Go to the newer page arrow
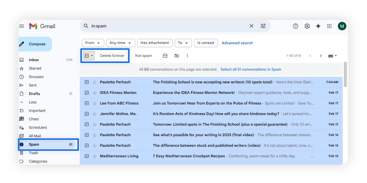 [310, 56]
